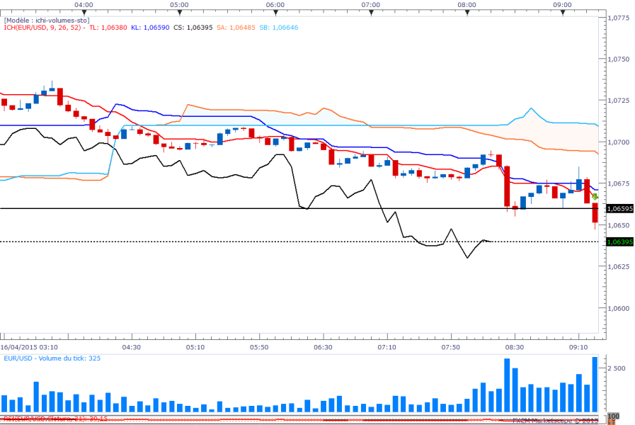The height and width of the screenshot is (425, 635).
Task: Click the 16/04/2015 03:10 date label
Action: point(29,347)
